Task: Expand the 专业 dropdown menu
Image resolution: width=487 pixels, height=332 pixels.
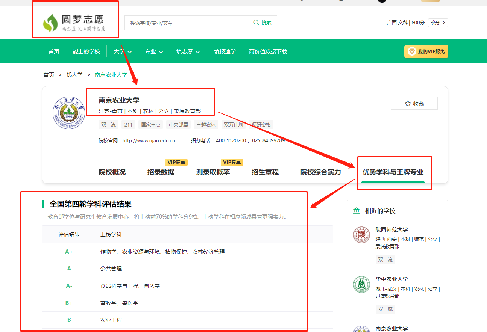Action: tap(154, 51)
